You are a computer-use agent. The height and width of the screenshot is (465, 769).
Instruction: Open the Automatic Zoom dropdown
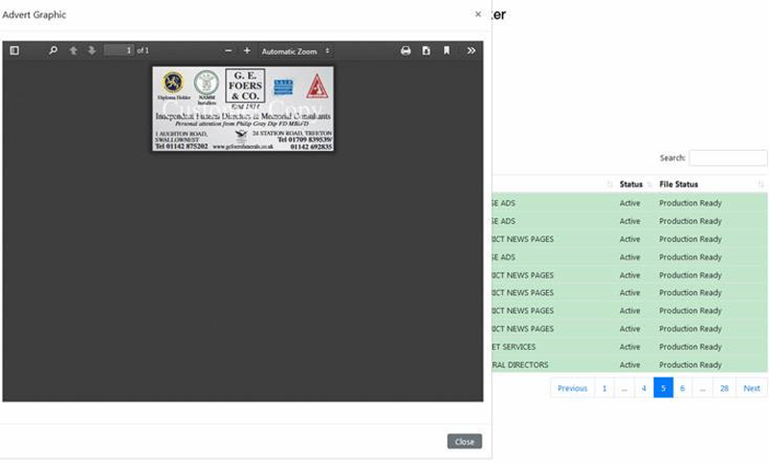pos(295,51)
